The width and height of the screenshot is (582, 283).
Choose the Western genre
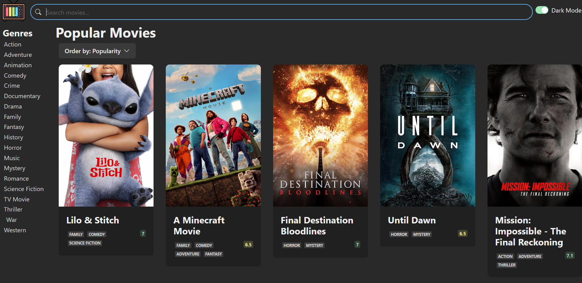tap(15, 230)
